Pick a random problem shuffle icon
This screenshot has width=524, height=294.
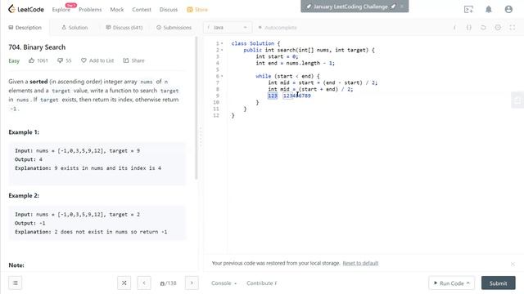pos(124,283)
